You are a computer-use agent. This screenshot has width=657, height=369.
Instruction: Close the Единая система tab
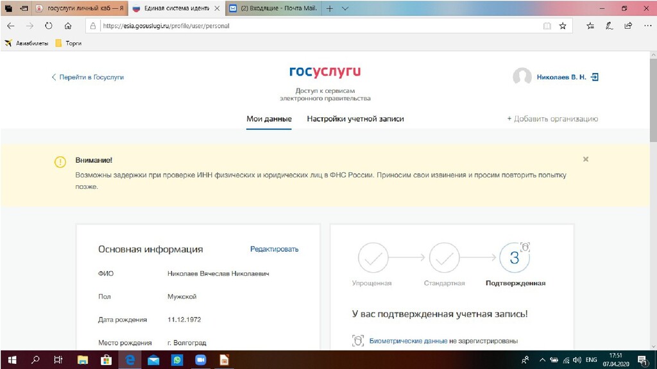217,8
